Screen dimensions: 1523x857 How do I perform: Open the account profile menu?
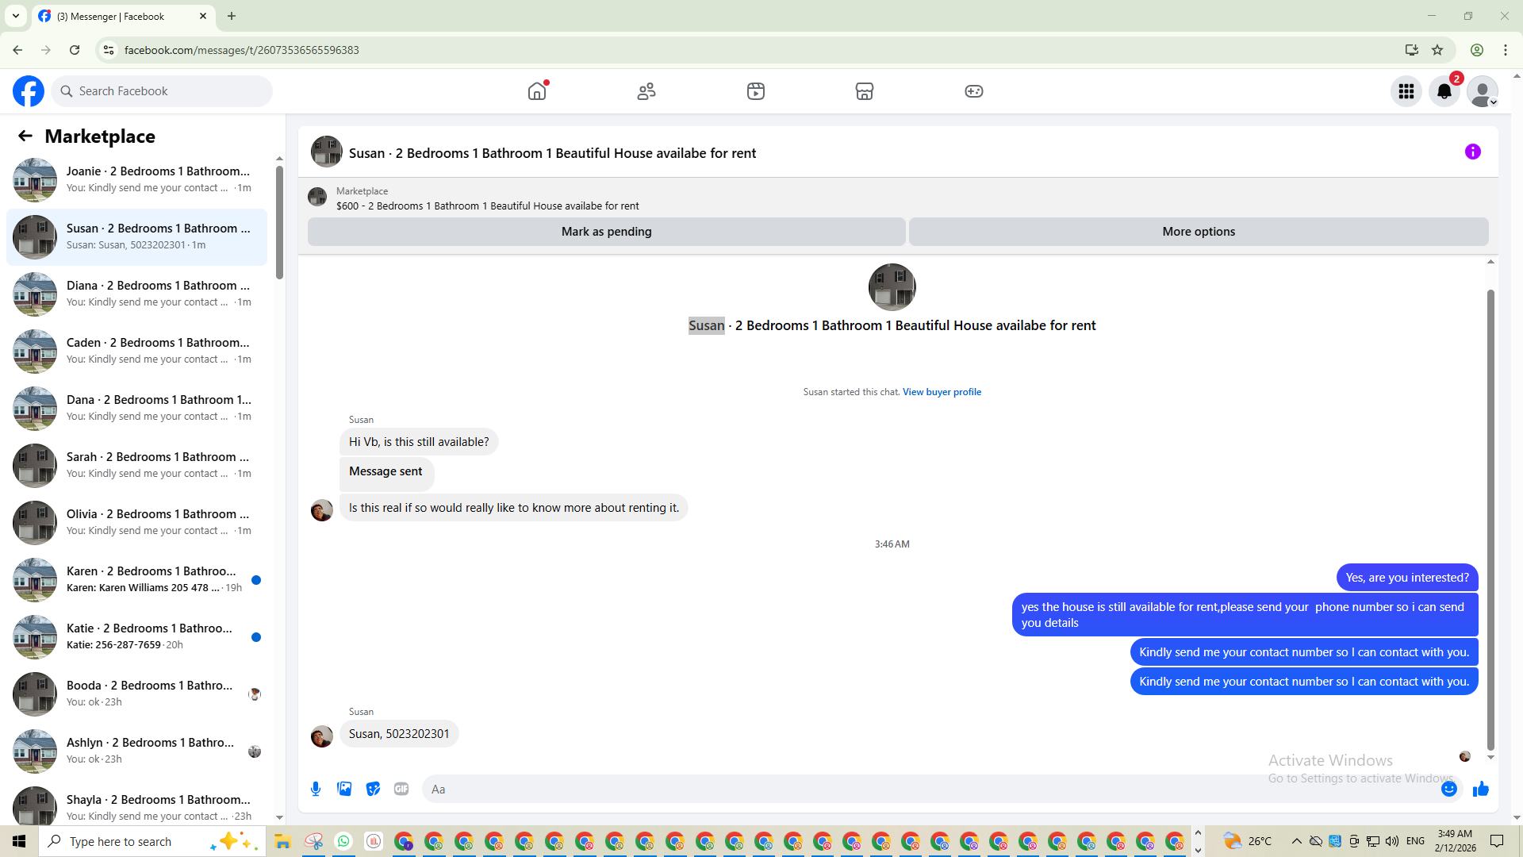1483,91
